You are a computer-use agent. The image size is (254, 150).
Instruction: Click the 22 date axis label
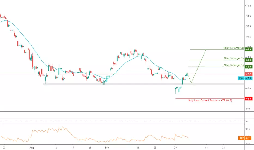pyautogui.click(x=4, y=148)
